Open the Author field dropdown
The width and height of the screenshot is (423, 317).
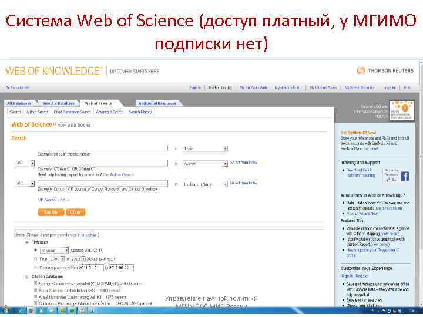tap(205, 164)
